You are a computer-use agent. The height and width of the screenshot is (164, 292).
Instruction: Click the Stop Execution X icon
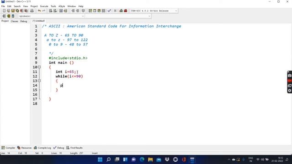tap(115, 11)
